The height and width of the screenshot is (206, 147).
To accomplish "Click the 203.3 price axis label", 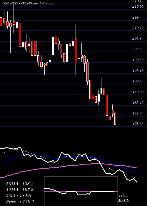I will 137,49.
